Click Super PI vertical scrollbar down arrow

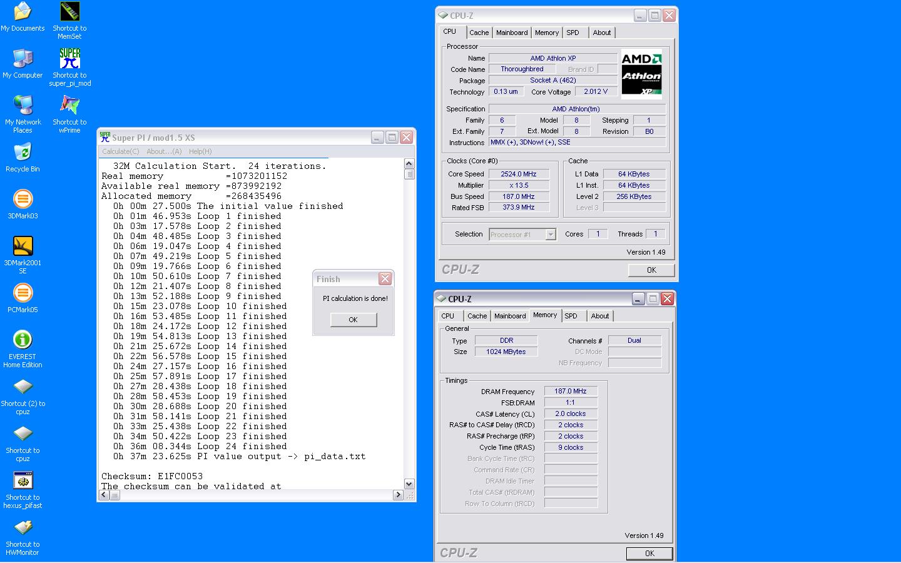tap(409, 484)
